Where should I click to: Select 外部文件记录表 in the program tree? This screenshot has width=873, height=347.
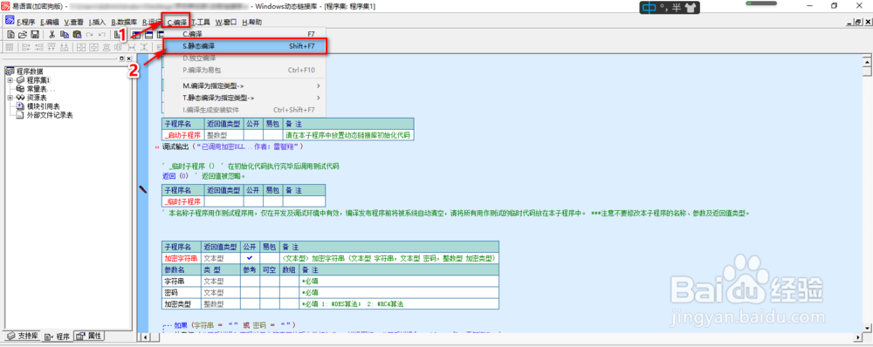click(x=50, y=115)
